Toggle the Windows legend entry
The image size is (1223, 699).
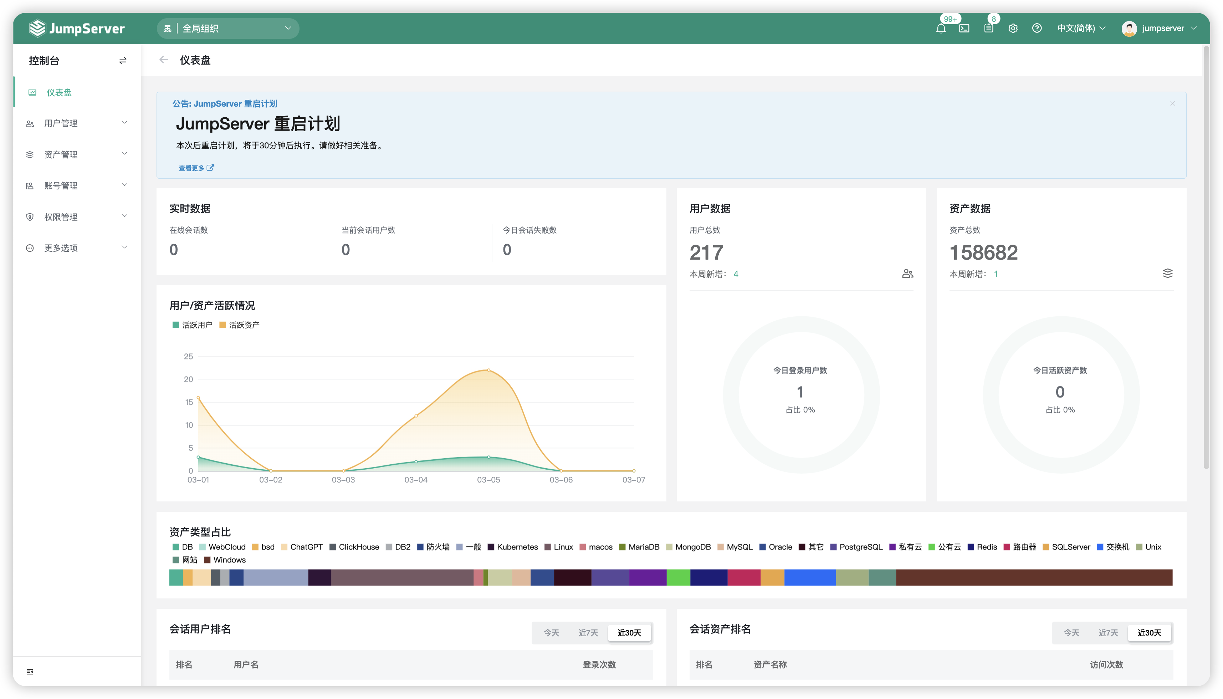(225, 560)
